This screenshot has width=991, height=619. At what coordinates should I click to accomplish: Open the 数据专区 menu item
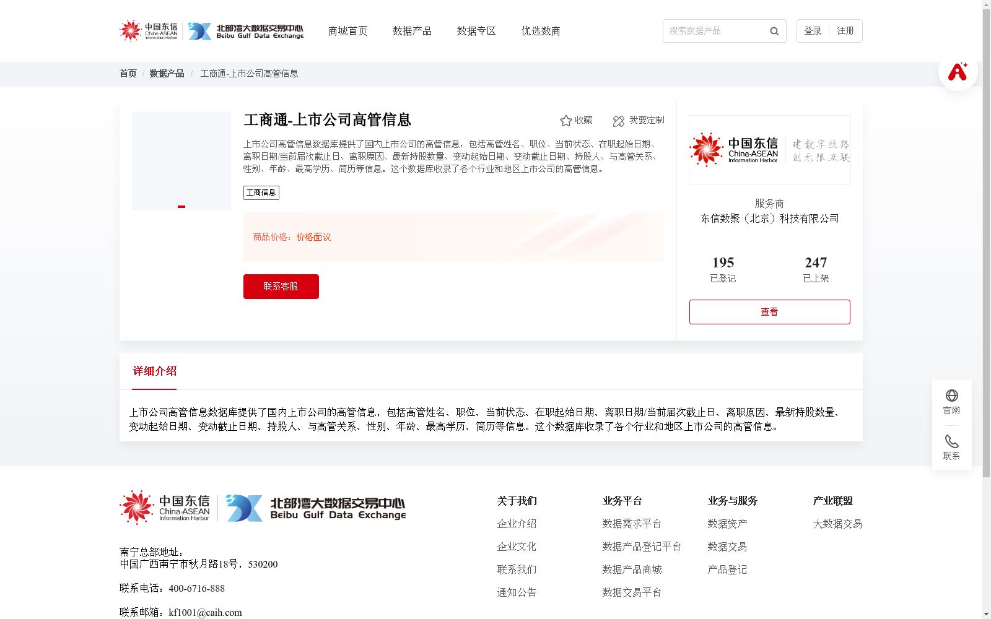click(x=476, y=31)
